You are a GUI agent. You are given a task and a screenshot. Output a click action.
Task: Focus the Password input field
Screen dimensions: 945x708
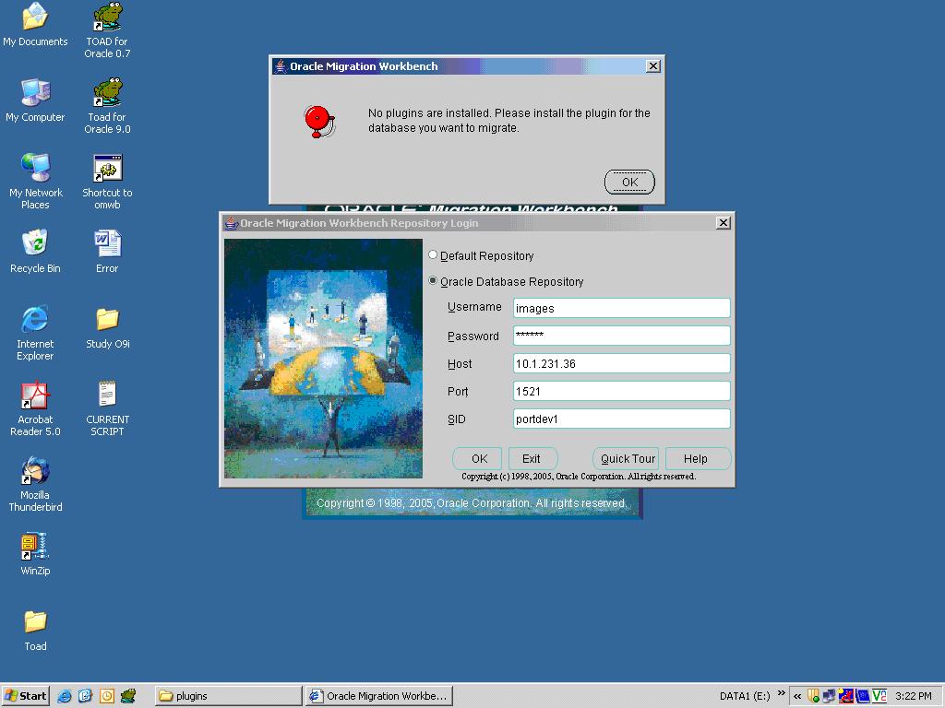pos(621,336)
